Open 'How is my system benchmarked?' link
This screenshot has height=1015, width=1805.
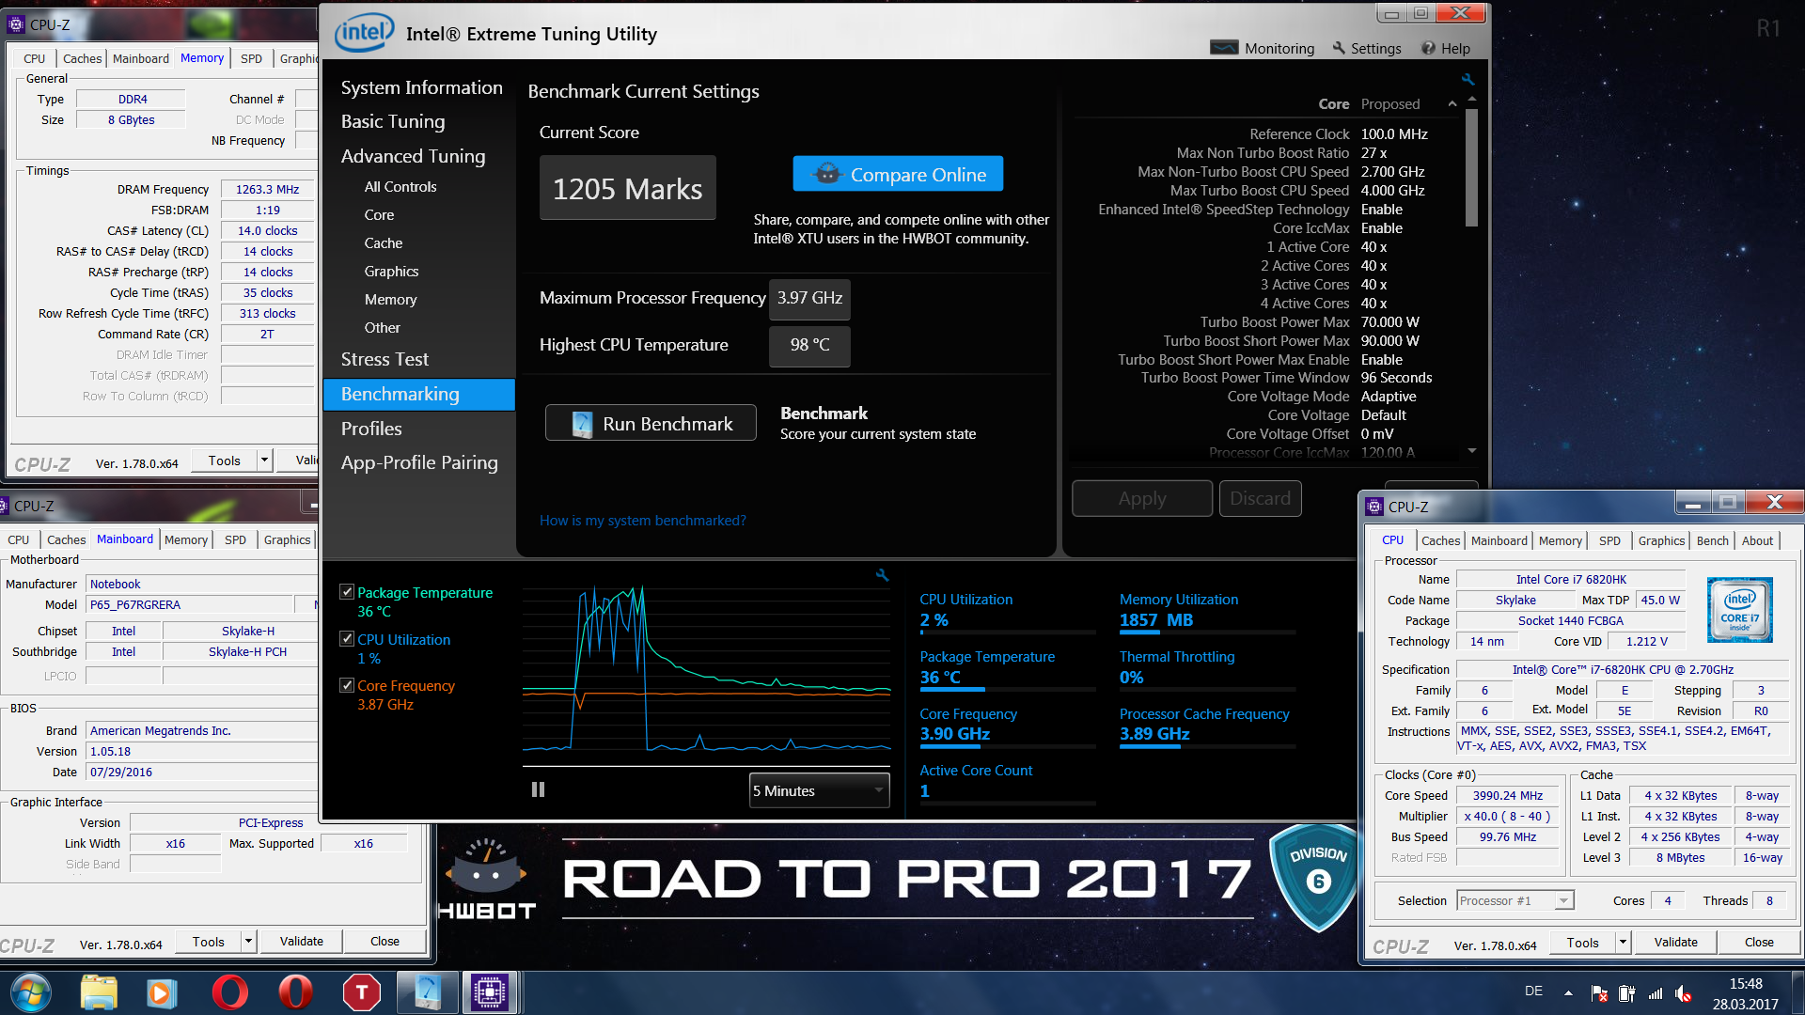642,520
